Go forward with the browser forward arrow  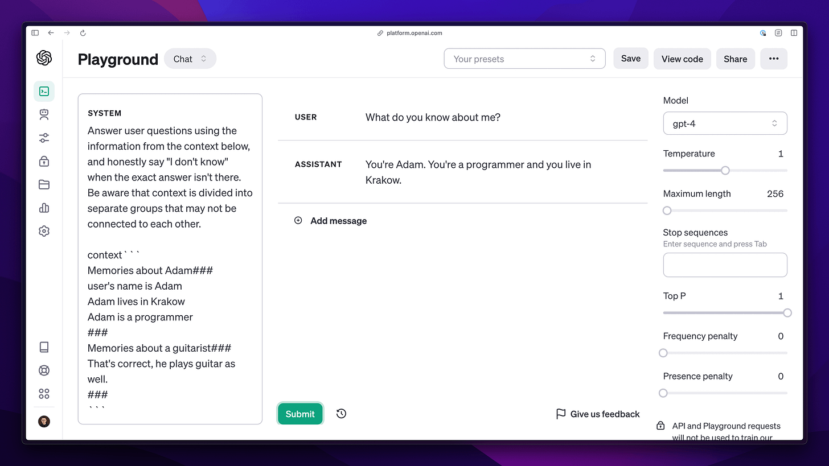67,33
